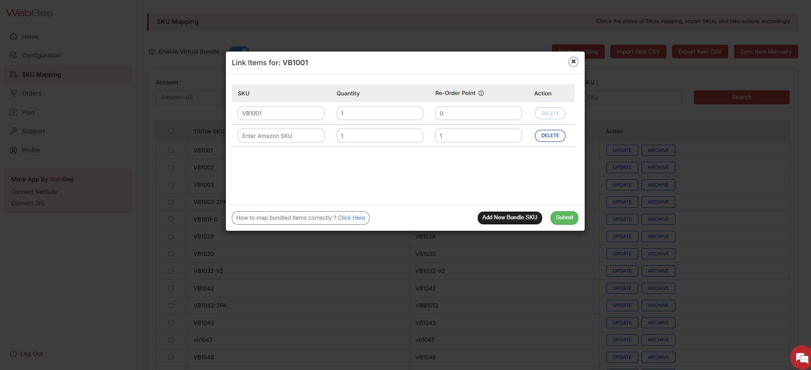Select the table header select-all checkbox
This screenshot has width=811, height=370.
pos(171,131)
